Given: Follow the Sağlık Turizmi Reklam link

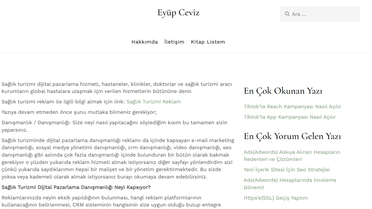Looking at the screenshot, I should [153, 102].
